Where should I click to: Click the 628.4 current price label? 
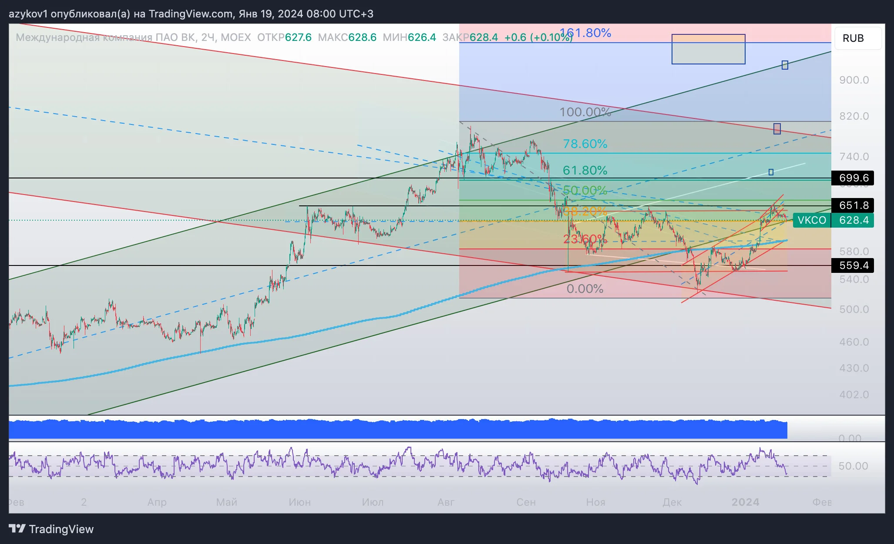pyautogui.click(x=853, y=220)
